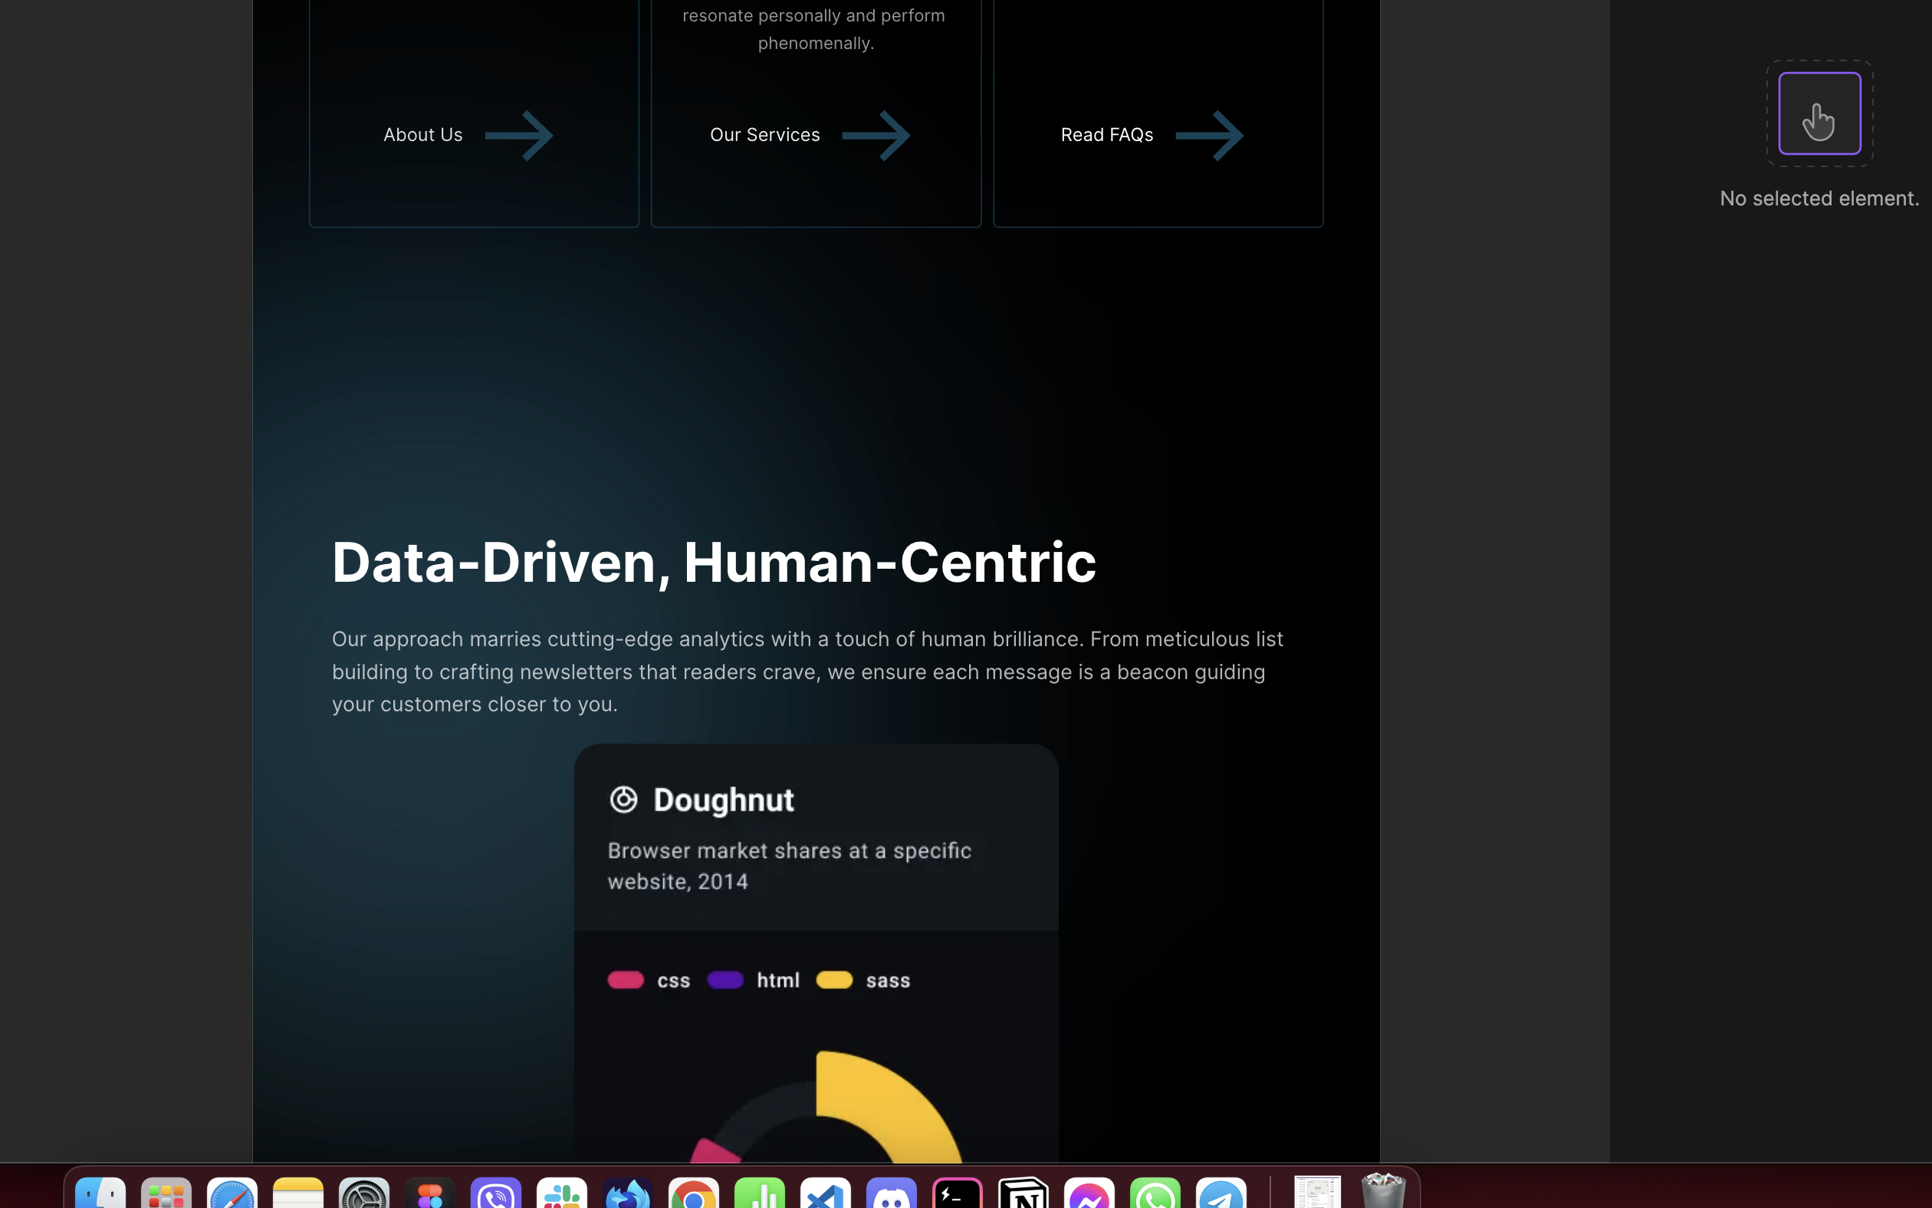This screenshot has width=1932, height=1208.
Task: Open Telegram from the dock
Action: pyautogui.click(x=1221, y=1193)
